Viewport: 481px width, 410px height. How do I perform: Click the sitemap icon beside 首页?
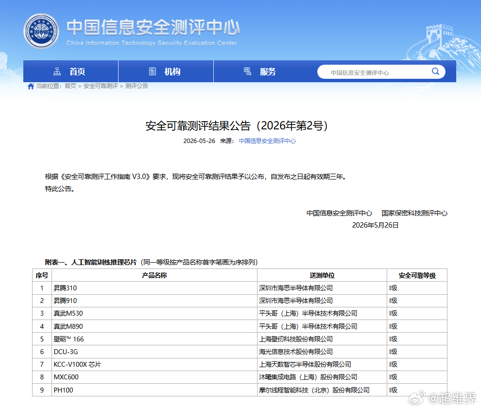coord(57,71)
